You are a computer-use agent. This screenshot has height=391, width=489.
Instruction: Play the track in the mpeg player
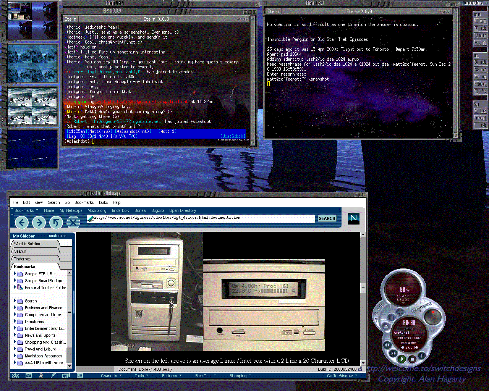402,359
